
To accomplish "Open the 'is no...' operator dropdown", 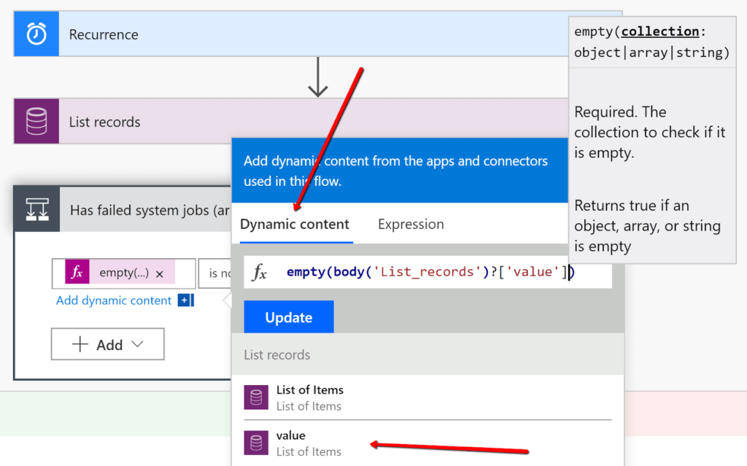I will pyautogui.click(x=214, y=273).
